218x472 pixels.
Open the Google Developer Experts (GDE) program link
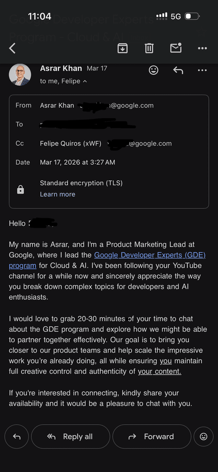pyautogui.click(x=107, y=260)
